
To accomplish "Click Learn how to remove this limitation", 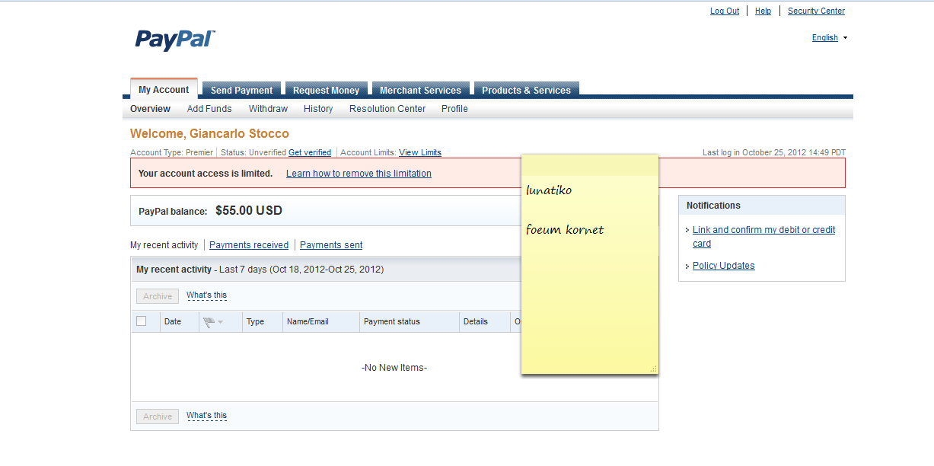I will (x=359, y=174).
